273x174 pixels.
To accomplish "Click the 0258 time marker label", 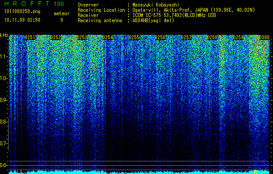I will pos(212,37).
